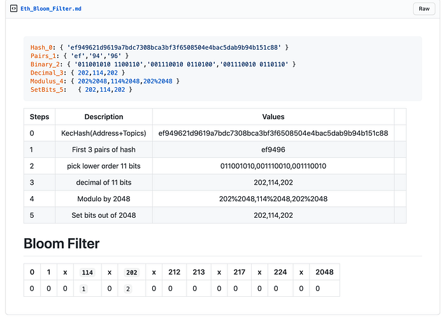This screenshot has width=446, height=321.
Task: Click the highlighted 114 header in bloom table
Action: pos(87,273)
